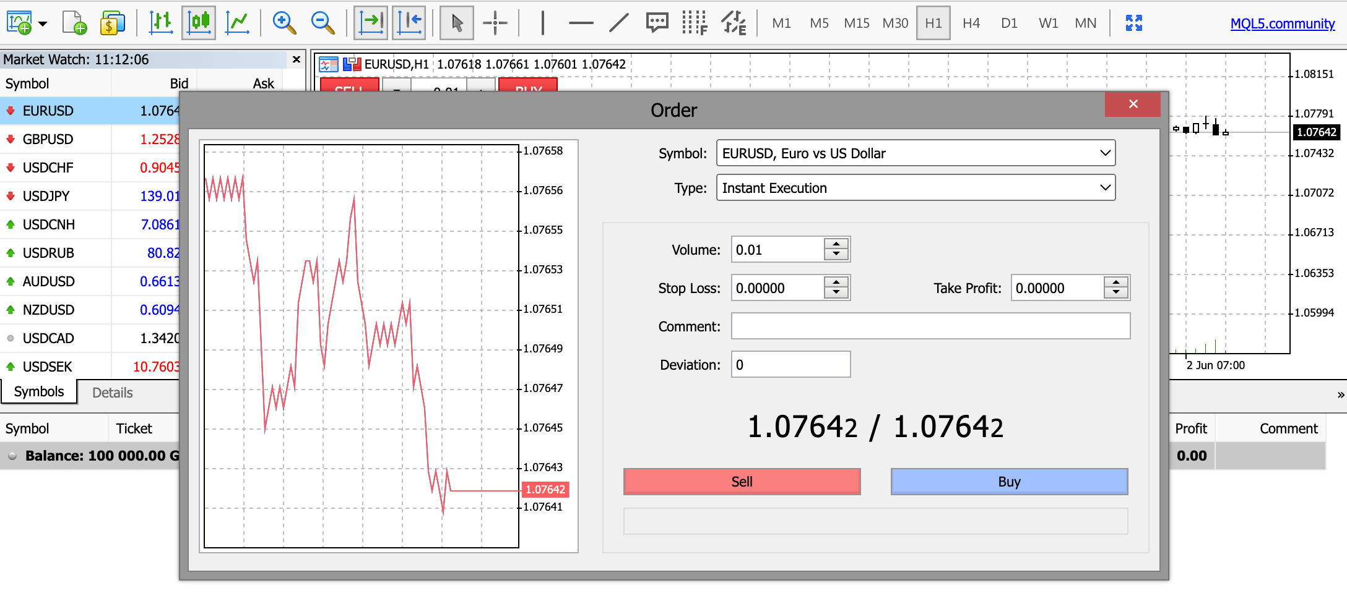
Task: Switch to M30 timeframe
Action: tap(895, 23)
